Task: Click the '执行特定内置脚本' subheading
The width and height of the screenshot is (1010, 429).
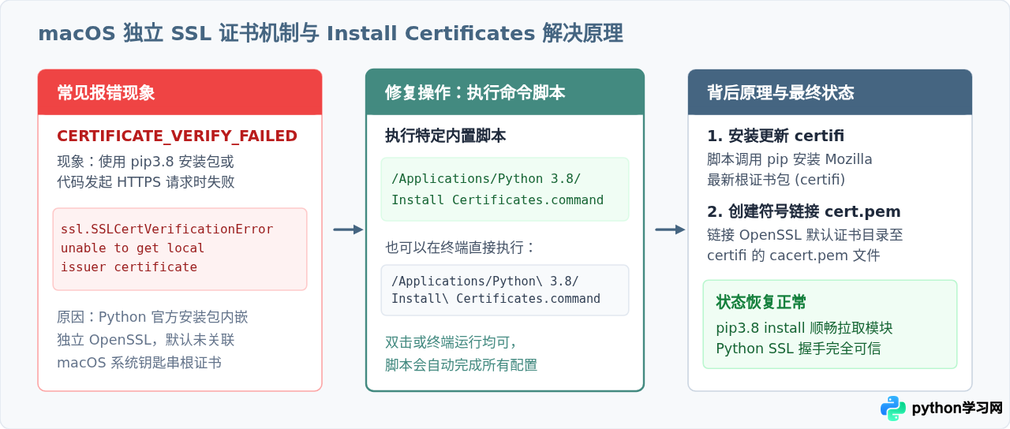Action: click(446, 136)
